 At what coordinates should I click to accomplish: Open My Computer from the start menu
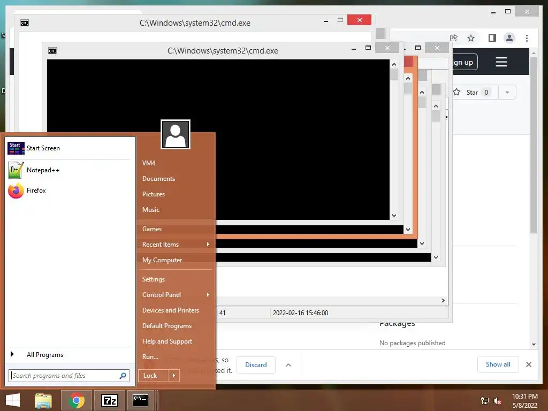(162, 260)
